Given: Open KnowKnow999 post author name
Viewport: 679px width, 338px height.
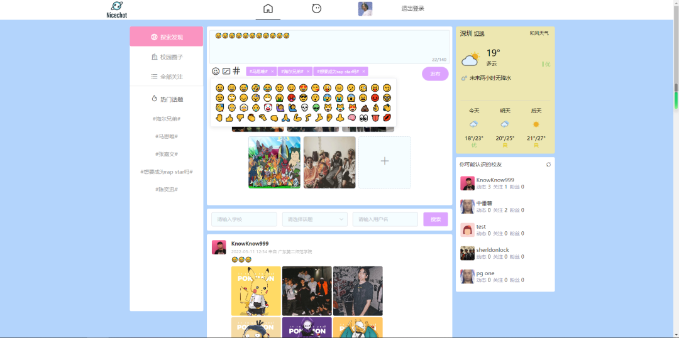Looking at the screenshot, I should click(250, 244).
